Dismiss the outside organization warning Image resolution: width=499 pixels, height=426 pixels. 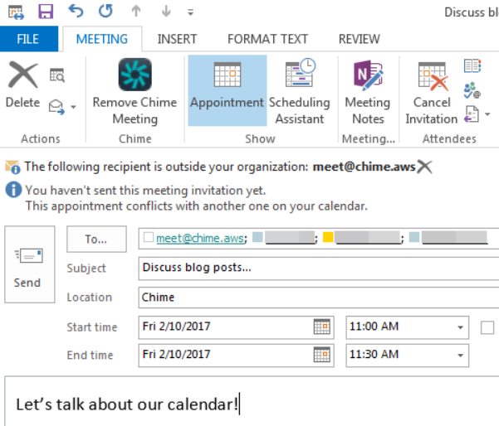[425, 167]
